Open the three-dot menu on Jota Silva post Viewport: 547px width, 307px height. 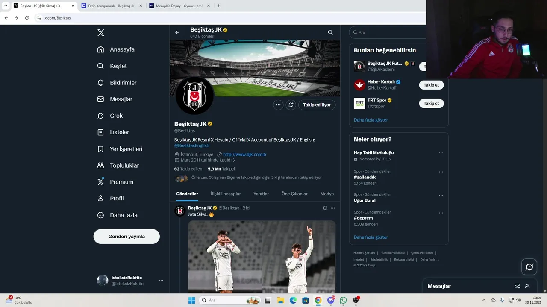tap(333, 208)
